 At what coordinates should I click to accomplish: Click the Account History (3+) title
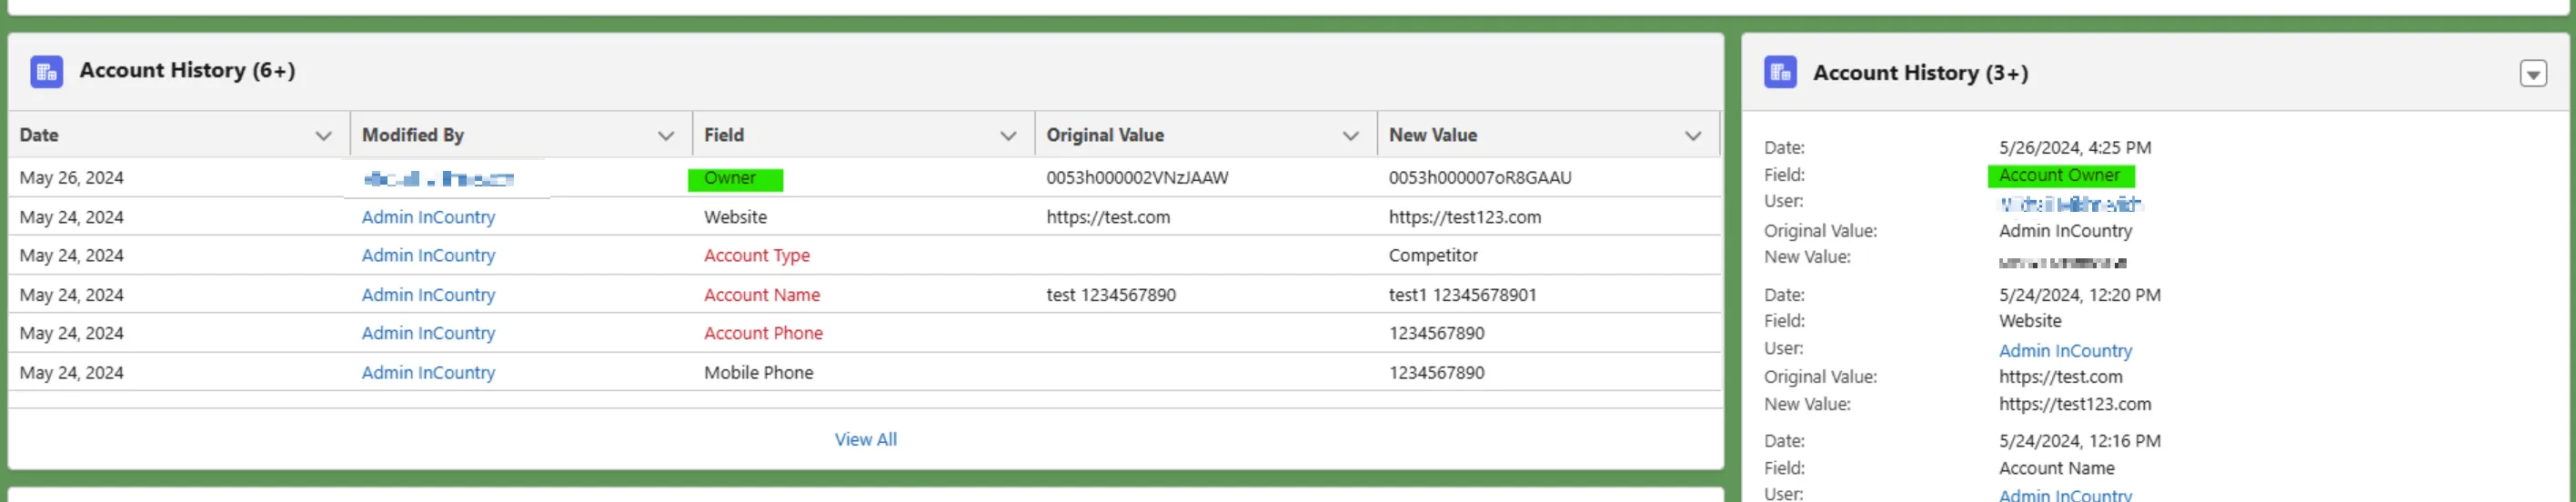pyautogui.click(x=1920, y=73)
